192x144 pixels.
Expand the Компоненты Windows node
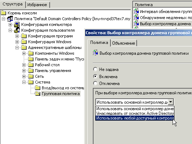24,53
